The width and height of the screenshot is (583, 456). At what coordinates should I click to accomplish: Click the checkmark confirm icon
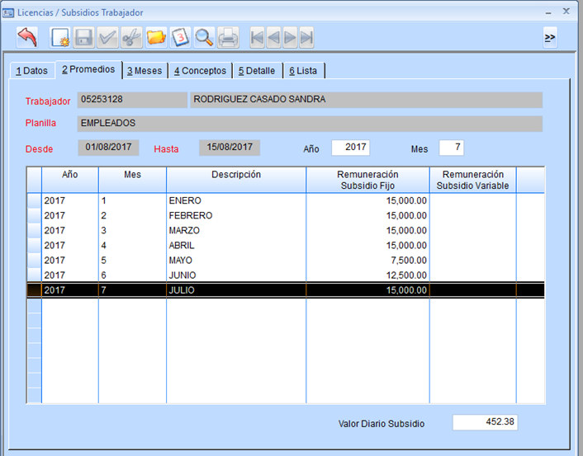point(108,37)
